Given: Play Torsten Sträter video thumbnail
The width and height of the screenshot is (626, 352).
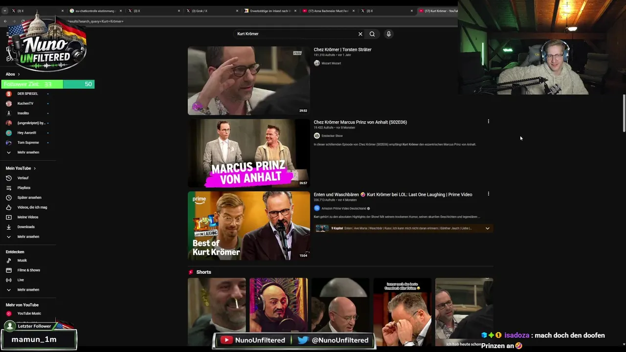Looking at the screenshot, I should [249, 81].
